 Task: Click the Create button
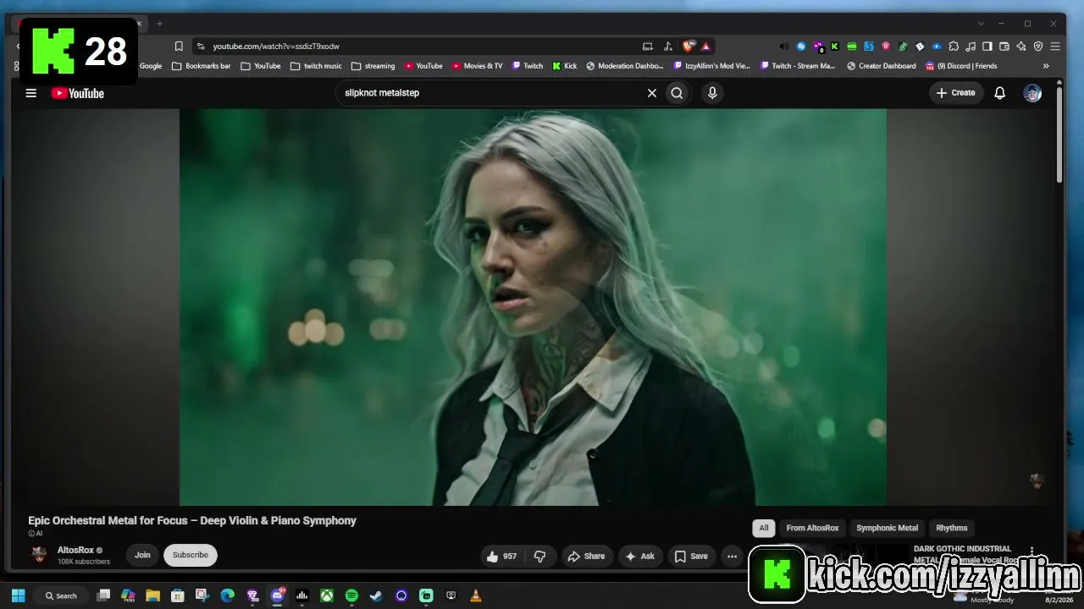point(956,93)
